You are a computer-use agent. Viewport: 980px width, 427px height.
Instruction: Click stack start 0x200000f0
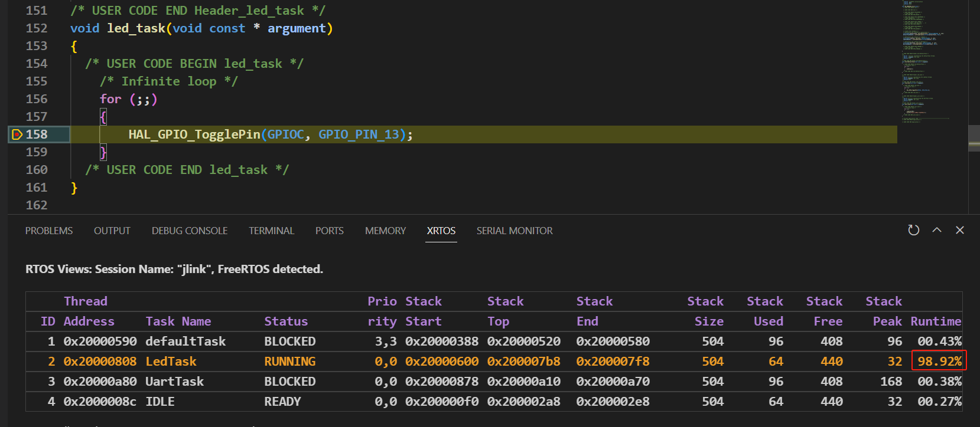442,402
